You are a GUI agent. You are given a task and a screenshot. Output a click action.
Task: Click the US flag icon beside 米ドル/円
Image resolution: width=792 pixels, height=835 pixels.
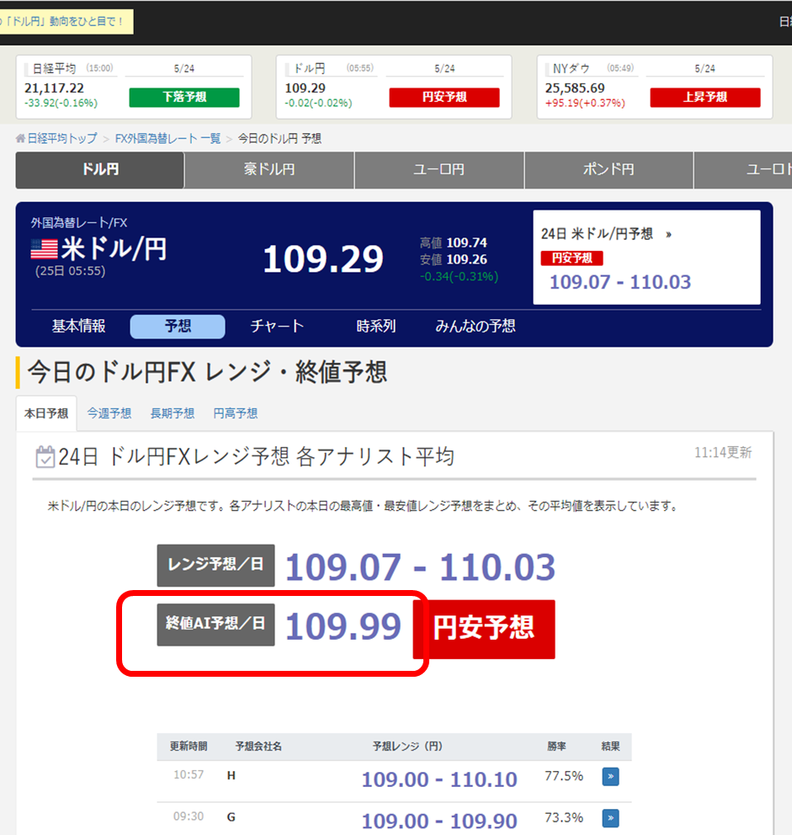[x=46, y=247]
